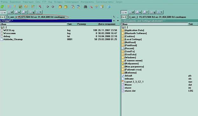Go forward using the right arrow icon
198x116 pixels.
pyautogui.click(x=53, y=7)
